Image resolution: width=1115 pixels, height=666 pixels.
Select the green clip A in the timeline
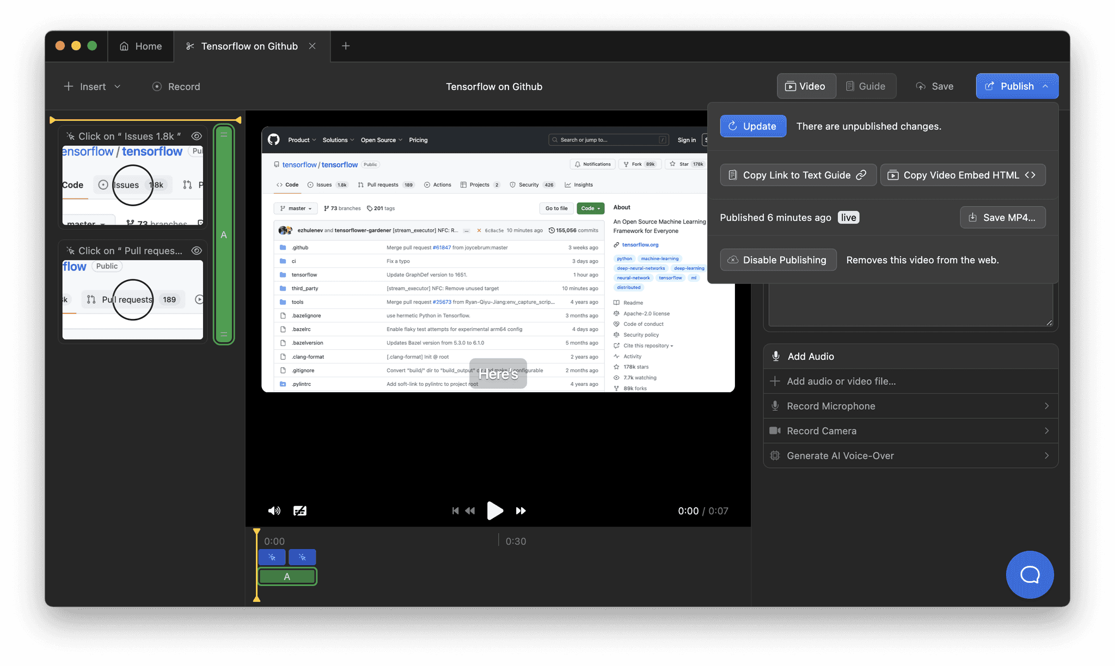pos(287,576)
